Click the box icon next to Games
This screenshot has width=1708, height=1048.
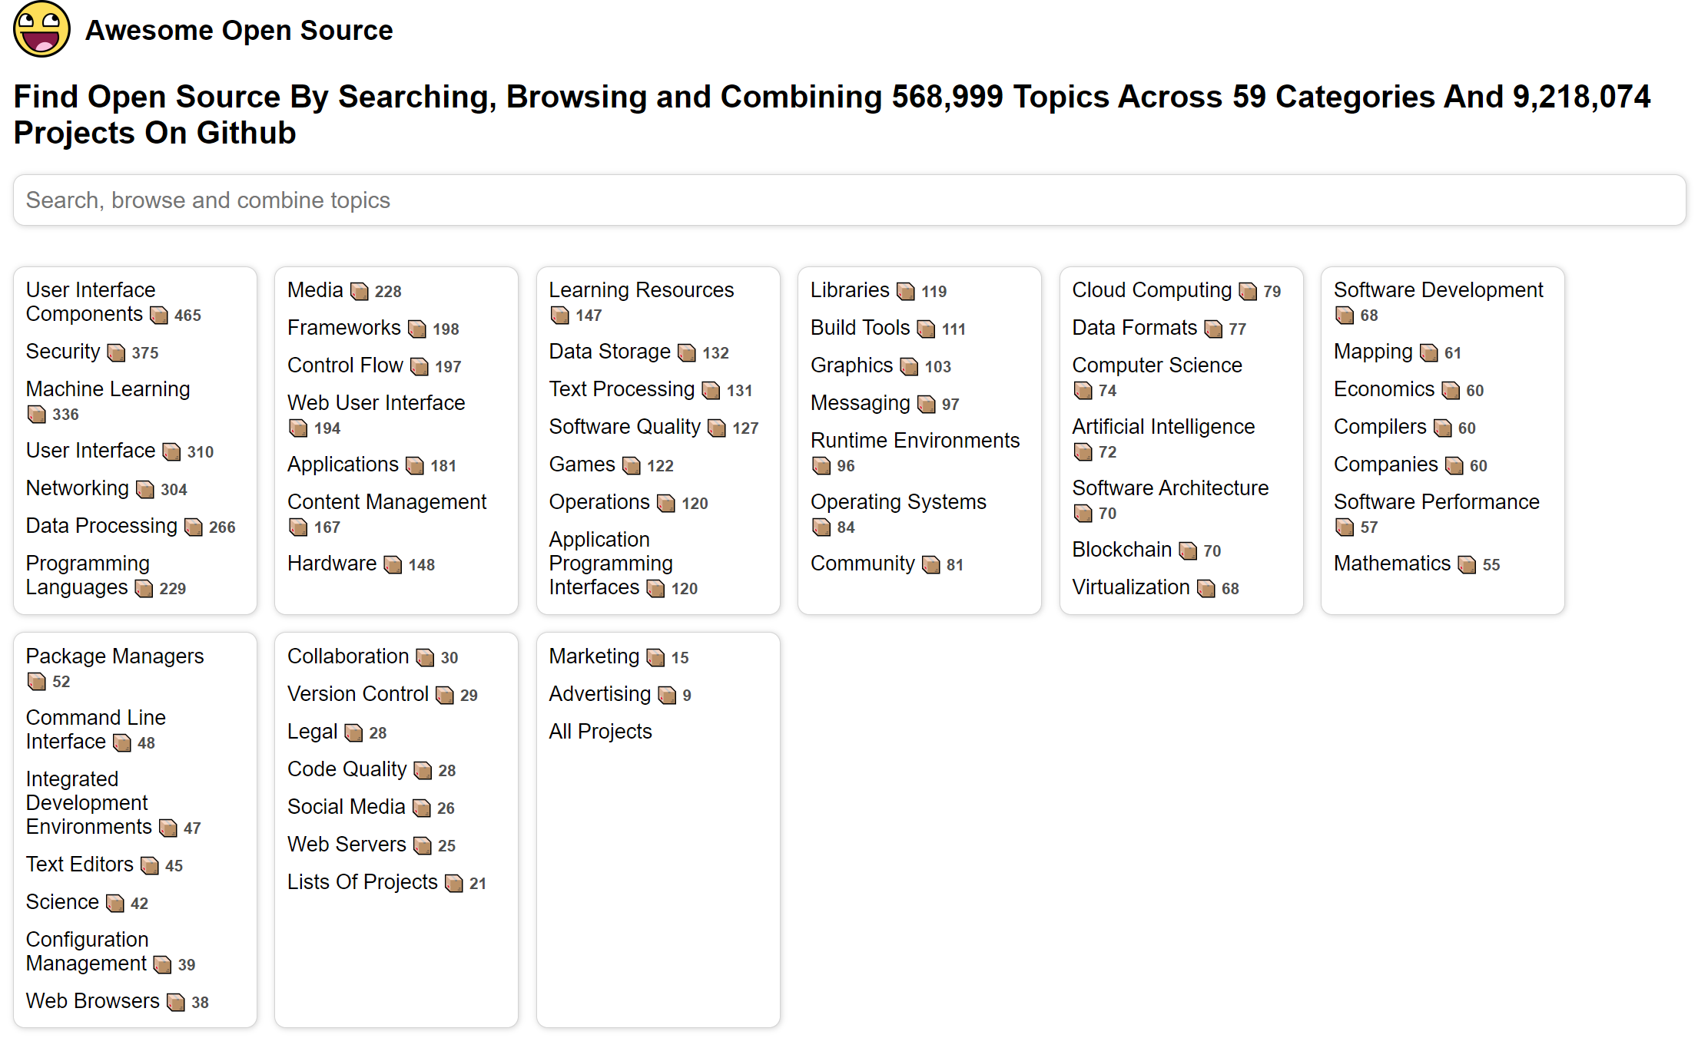pos(631,465)
